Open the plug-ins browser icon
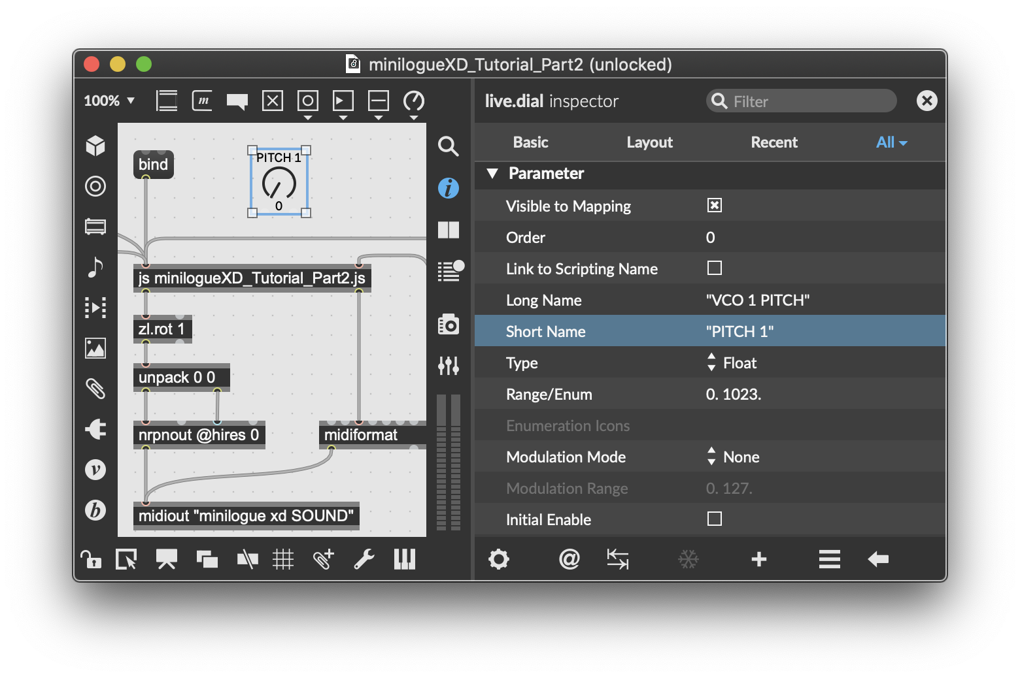 pos(95,429)
